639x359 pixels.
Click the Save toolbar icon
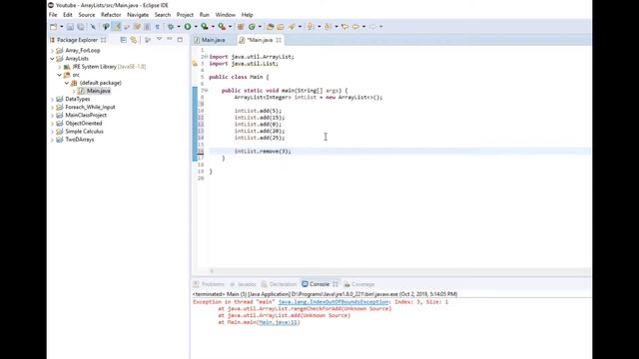point(70,27)
